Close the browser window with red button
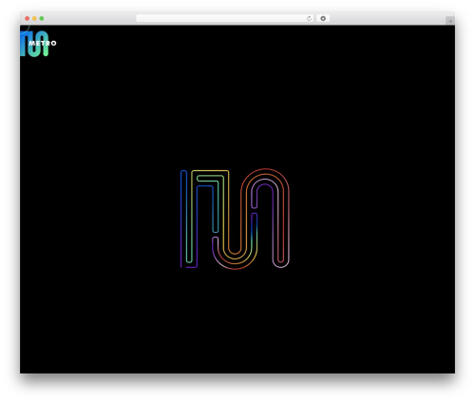Screen dimensions: 475x402 [x=28, y=18]
